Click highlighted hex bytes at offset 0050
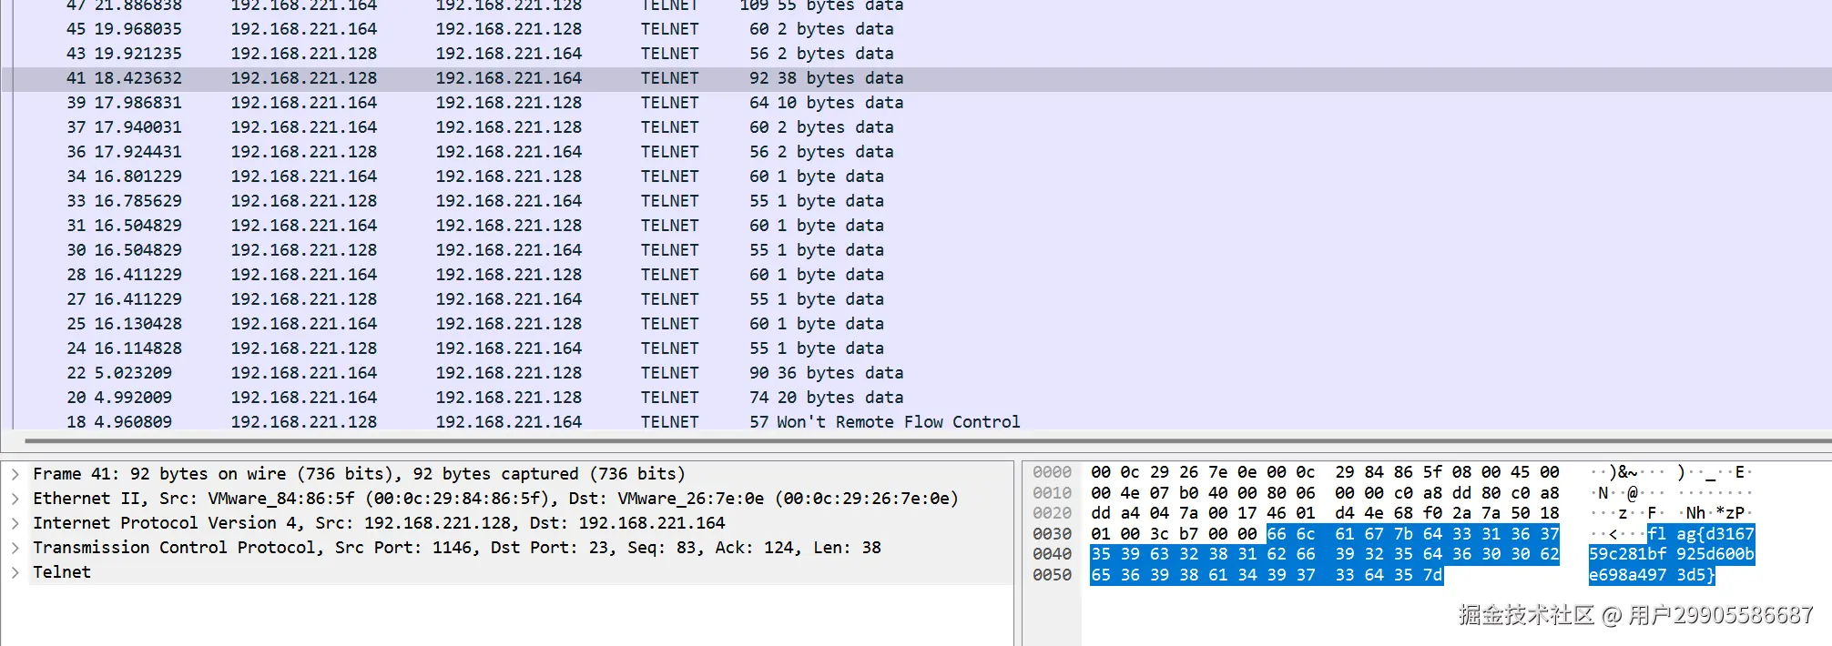The height and width of the screenshot is (646, 1832). (1267, 575)
